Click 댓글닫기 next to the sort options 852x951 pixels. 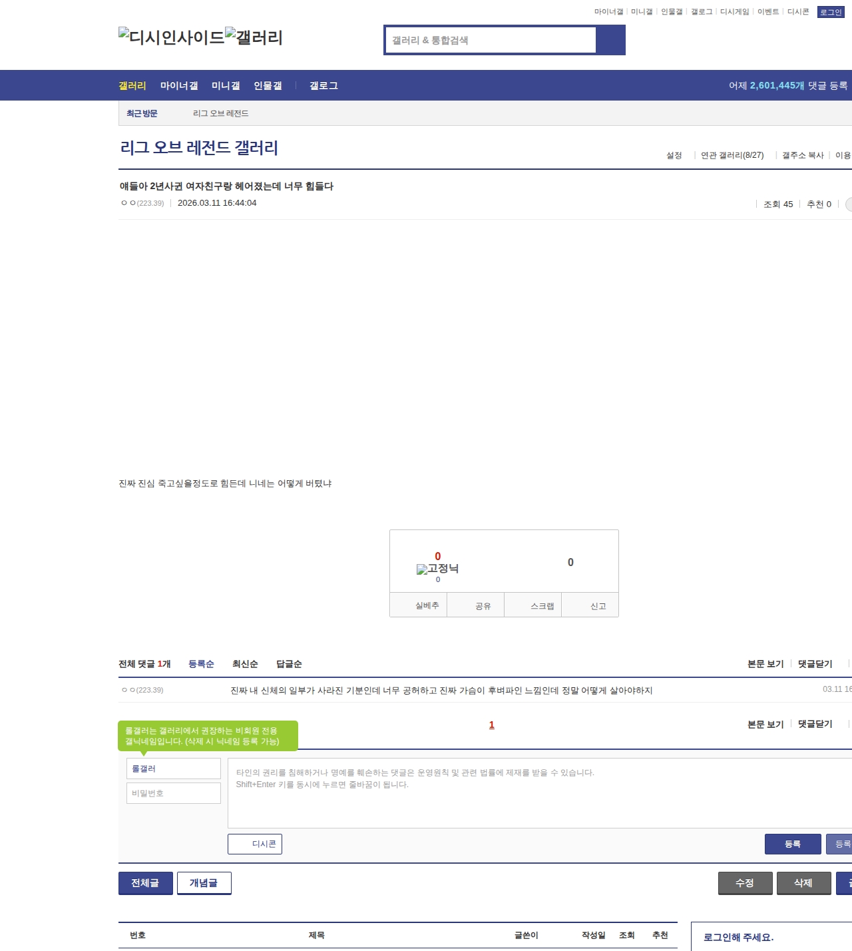click(x=815, y=664)
